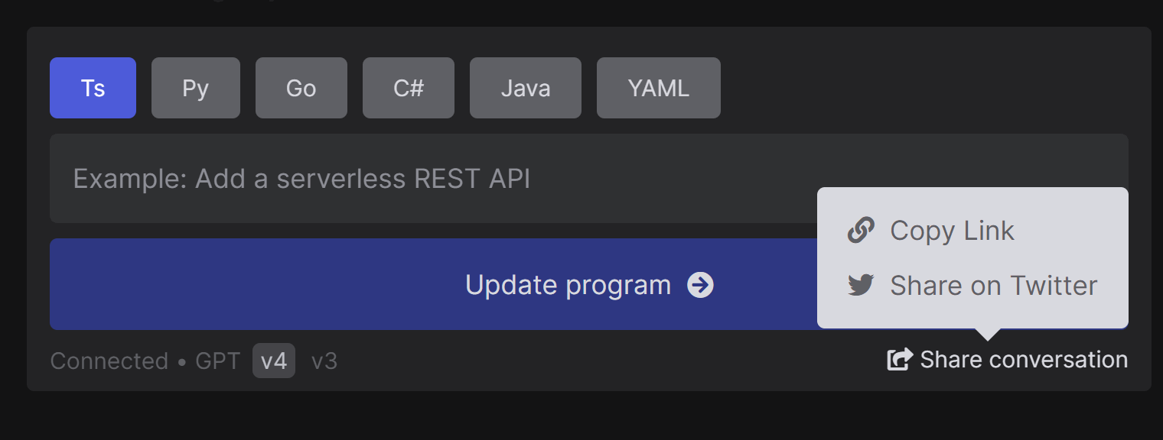Select the C# language tab
The image size is (1163, 440).
click(409, 88)
